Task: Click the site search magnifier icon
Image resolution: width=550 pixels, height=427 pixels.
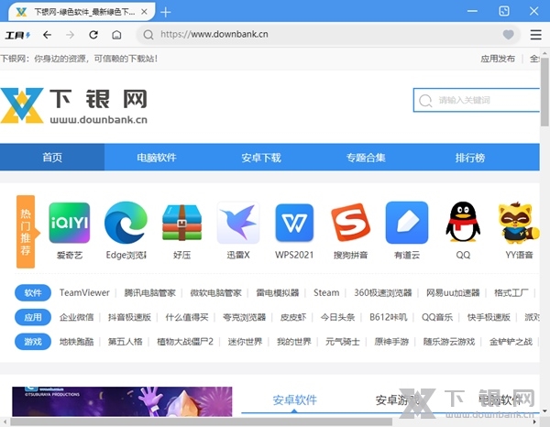Action: [x=425, y=100]
